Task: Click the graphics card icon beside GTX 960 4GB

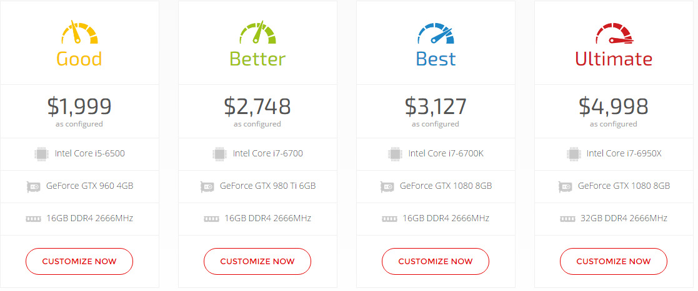Action: pos(33,186)
